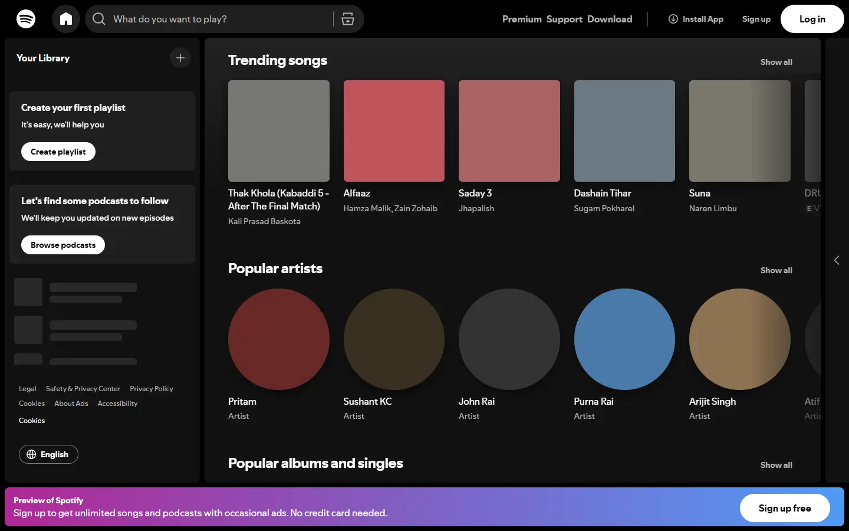Screen dimensions: 849x531
Task: Go to Home via house icon
Action: [x=66, y=19]
